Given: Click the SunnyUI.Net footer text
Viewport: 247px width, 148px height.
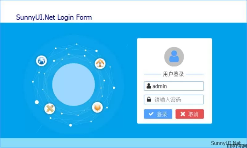Looking at the screenshot, I should [226, 143].
